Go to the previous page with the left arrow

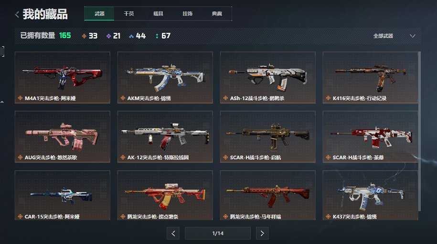(173, 234)
